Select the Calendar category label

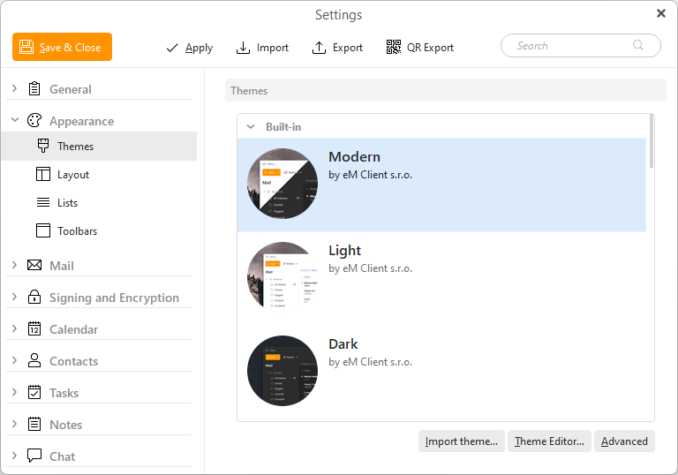point(73,329)
